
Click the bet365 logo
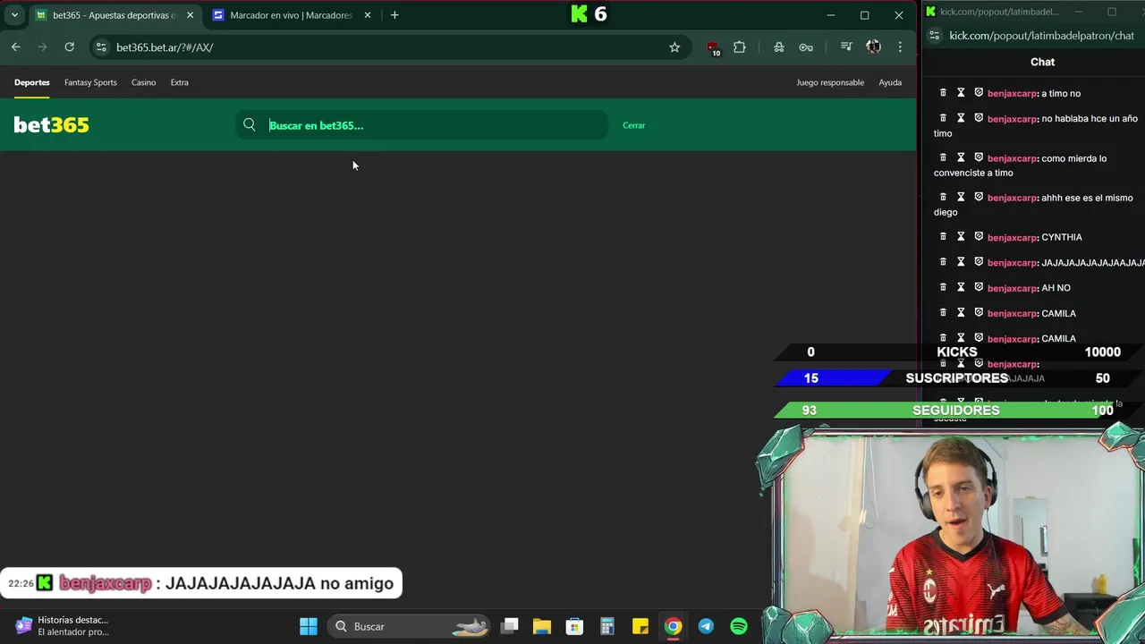click(51, 125)
